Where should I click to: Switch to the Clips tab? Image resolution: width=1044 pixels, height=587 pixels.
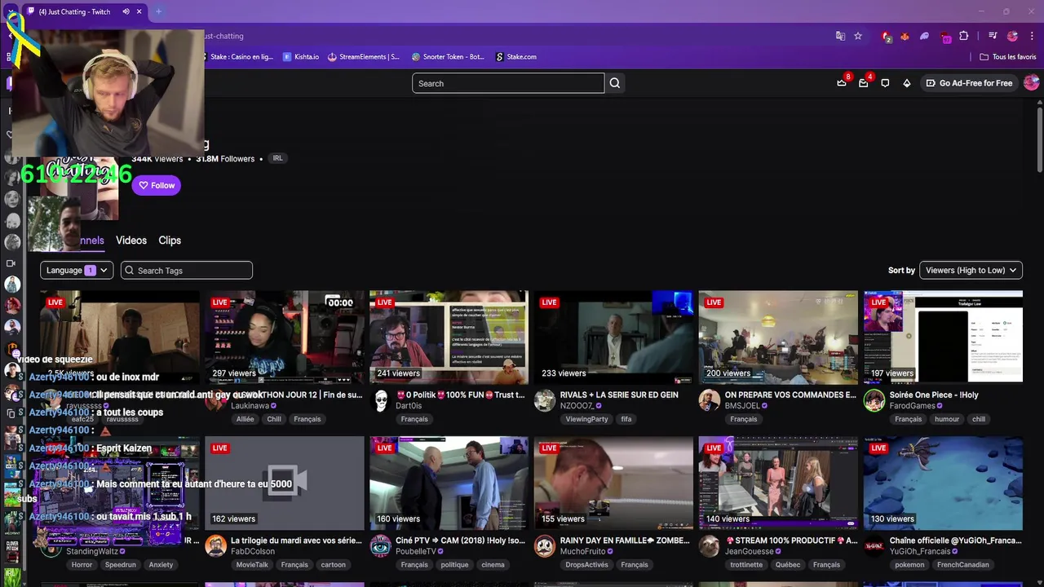[x=170, y=241]
